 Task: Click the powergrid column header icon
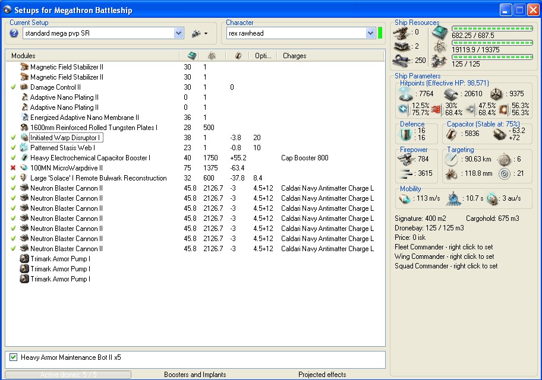click(x=212, y=56)
